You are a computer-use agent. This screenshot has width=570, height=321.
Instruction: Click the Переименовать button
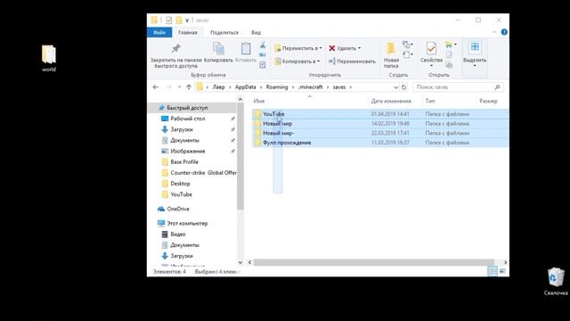point(352,62)
